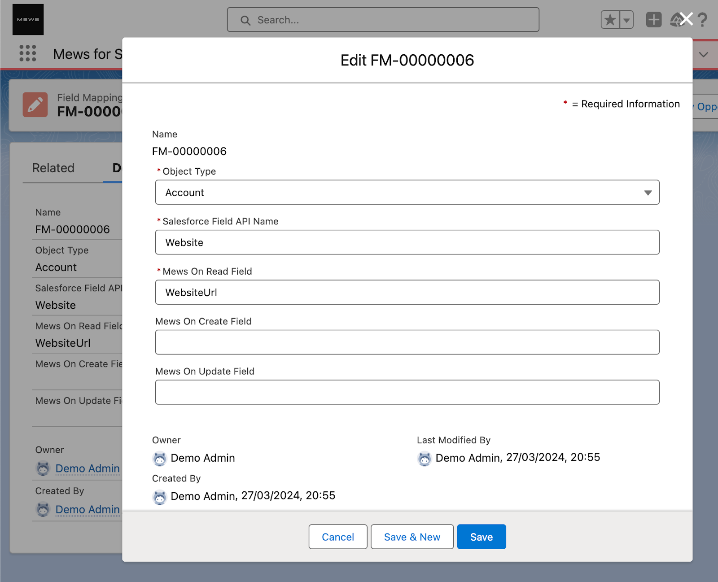Click Created By avatar in dialog
The image size is (718, 582).
click(x=159, y=497)
